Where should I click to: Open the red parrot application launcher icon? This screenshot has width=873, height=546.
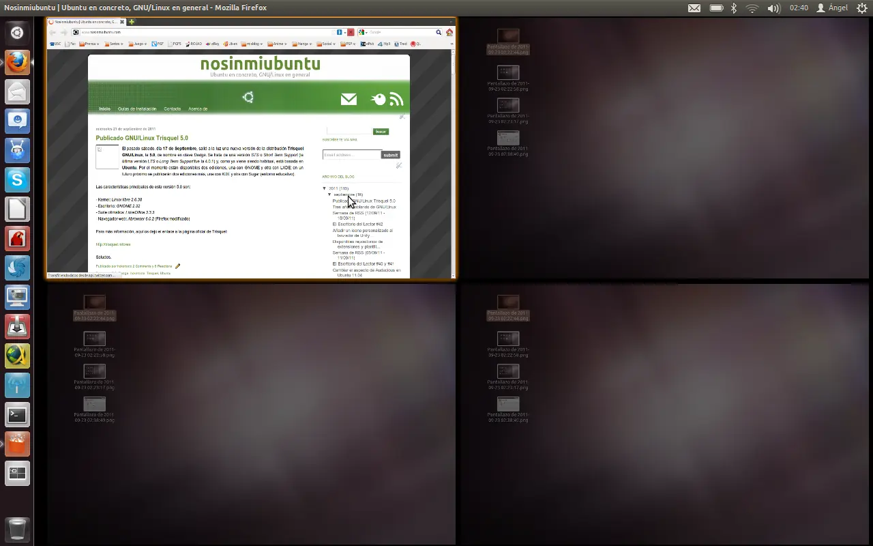17,238
